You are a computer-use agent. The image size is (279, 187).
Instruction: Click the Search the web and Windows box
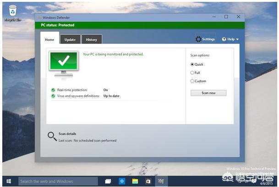(58, 181)
